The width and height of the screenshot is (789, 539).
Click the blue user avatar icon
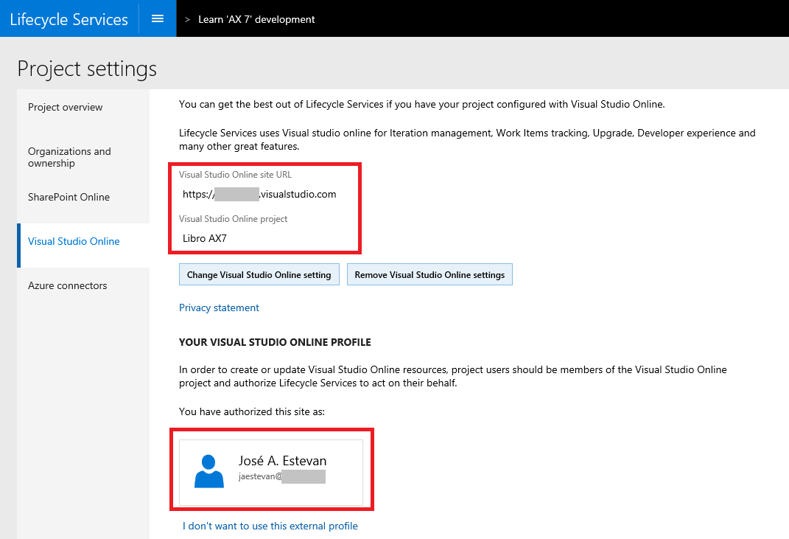209,471
